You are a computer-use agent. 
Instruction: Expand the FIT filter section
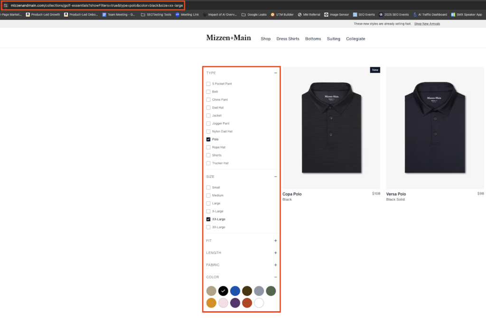click(276, 241)
